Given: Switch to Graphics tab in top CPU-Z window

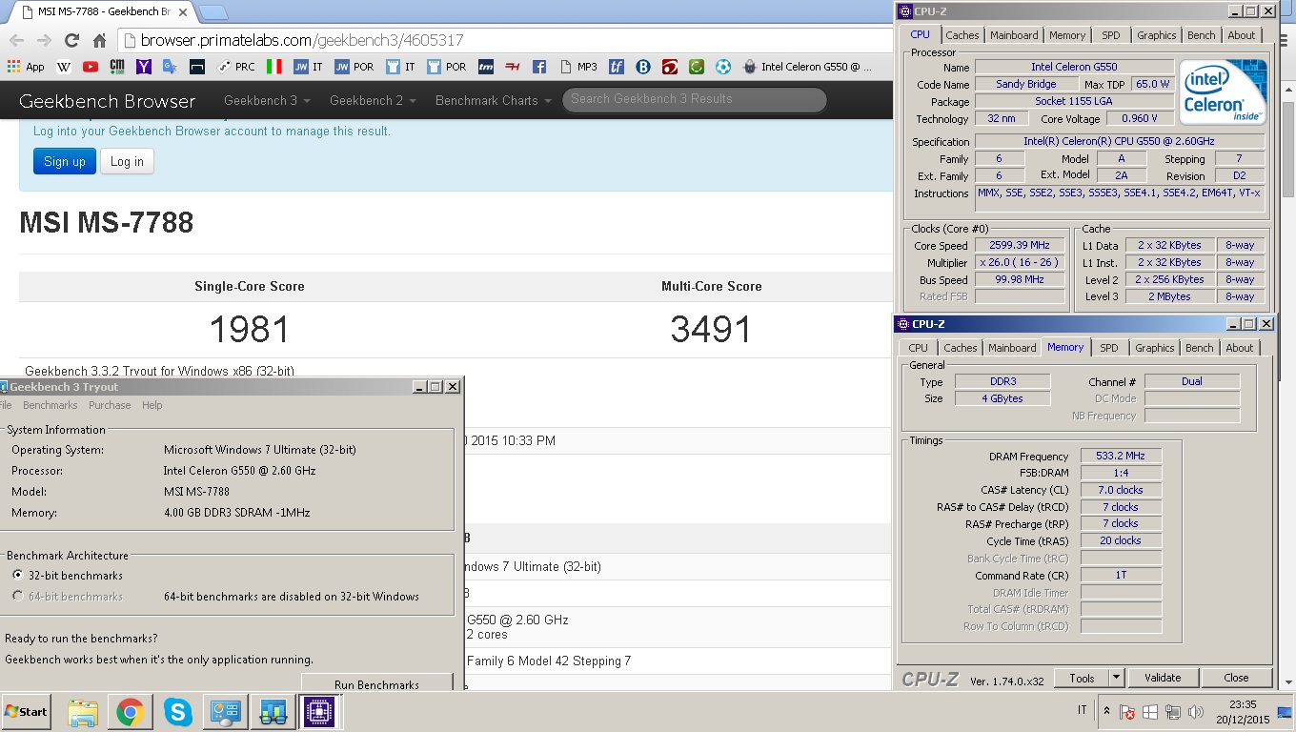Looking at the screenshot, I should pos(1156,35).
